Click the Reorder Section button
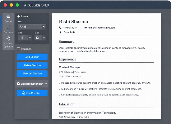Viewport: 171px width, 124px height. click(32, 73)
